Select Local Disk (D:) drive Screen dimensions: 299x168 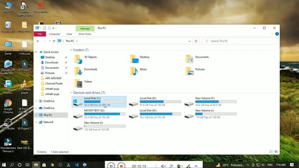coord(155,102)
